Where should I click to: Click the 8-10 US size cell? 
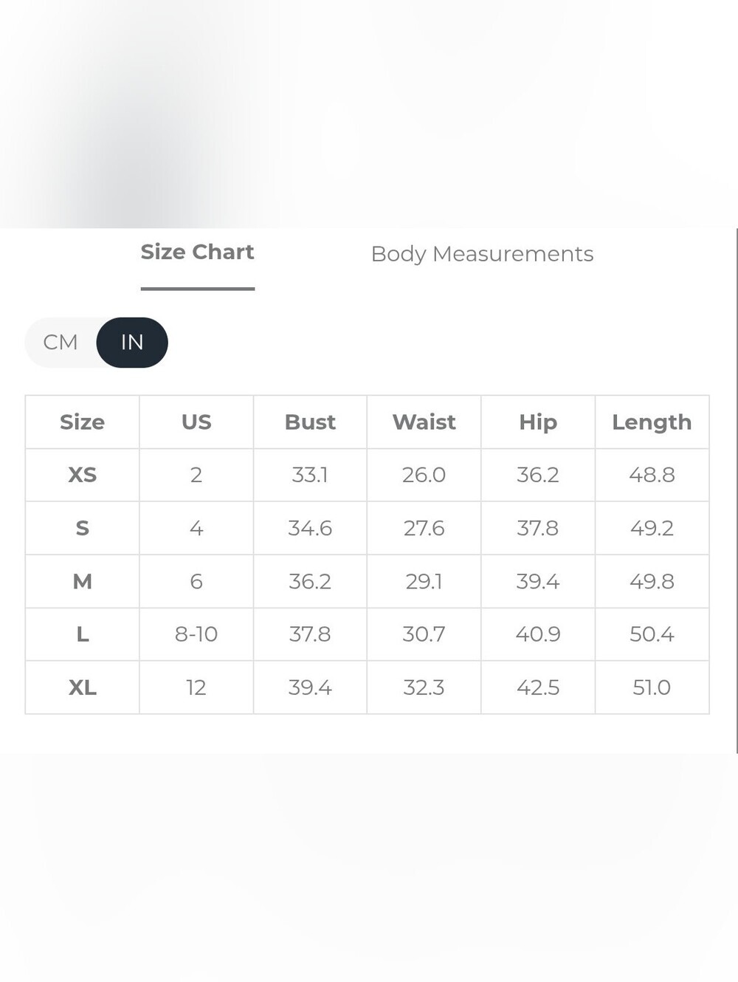pos(196,634)
